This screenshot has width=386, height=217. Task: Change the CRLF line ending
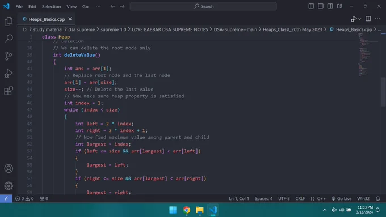click(300, 198)
